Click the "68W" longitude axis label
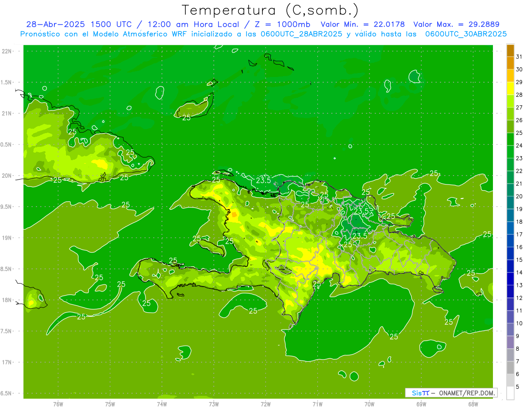 pyautogui.click(x=473, y=404)
